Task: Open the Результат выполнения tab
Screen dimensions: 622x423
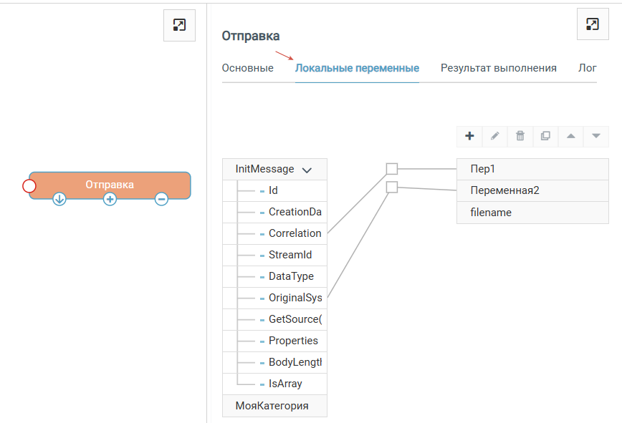Action: (498, 68)
